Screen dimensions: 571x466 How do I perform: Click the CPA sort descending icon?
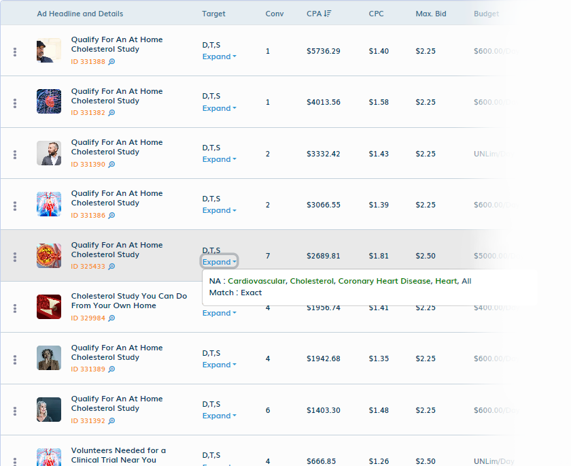pyautogui.click(x=328, y=14)
